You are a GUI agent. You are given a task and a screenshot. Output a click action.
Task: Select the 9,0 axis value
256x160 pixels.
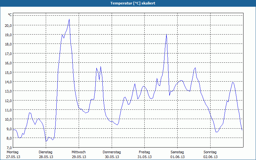[9, 129]
